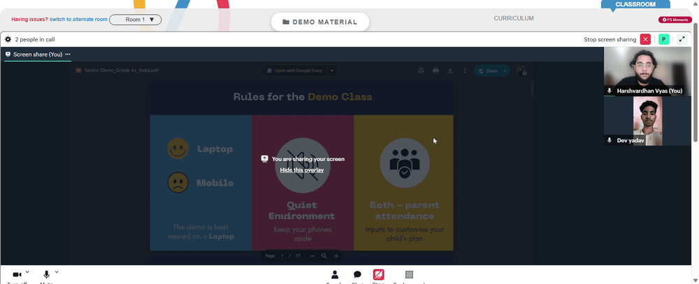The image size is (699, 284).
Task: Toggle fullscreen with the expand arrows icon
Action: click(682, 39)
